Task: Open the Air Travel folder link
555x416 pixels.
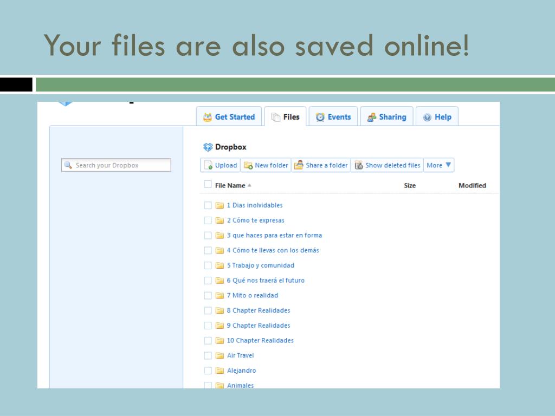Action: pyautogui.click(x=240, y=355)
